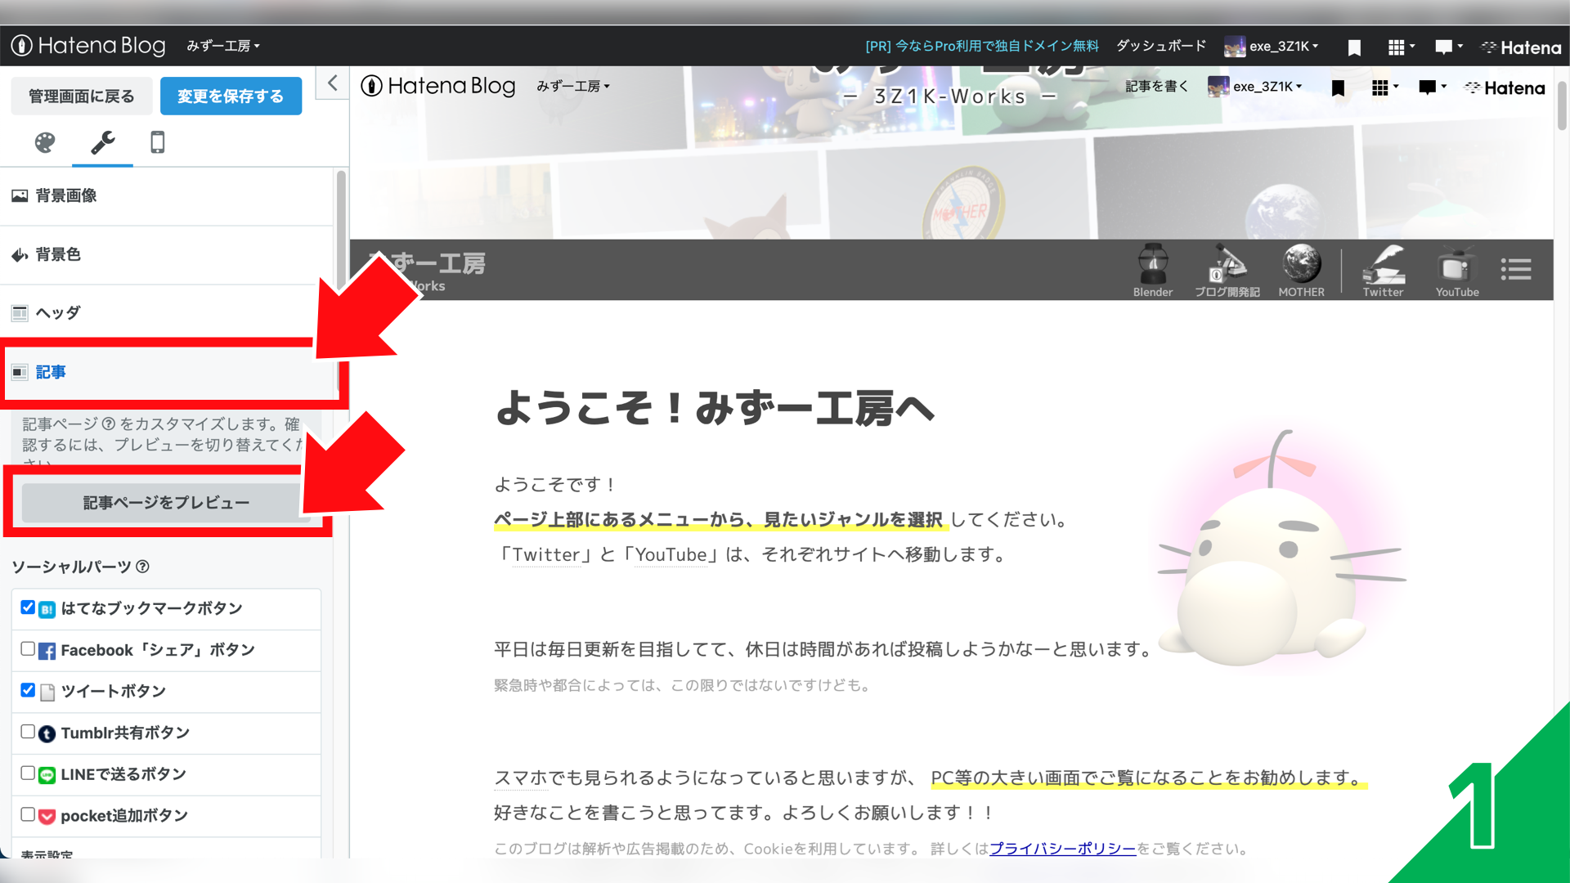The height and width of the screenshot is (883, 1570).
Task: Click the Hatena bookmark B! icon
Action: pyautogui.click(x=47, y=609)
